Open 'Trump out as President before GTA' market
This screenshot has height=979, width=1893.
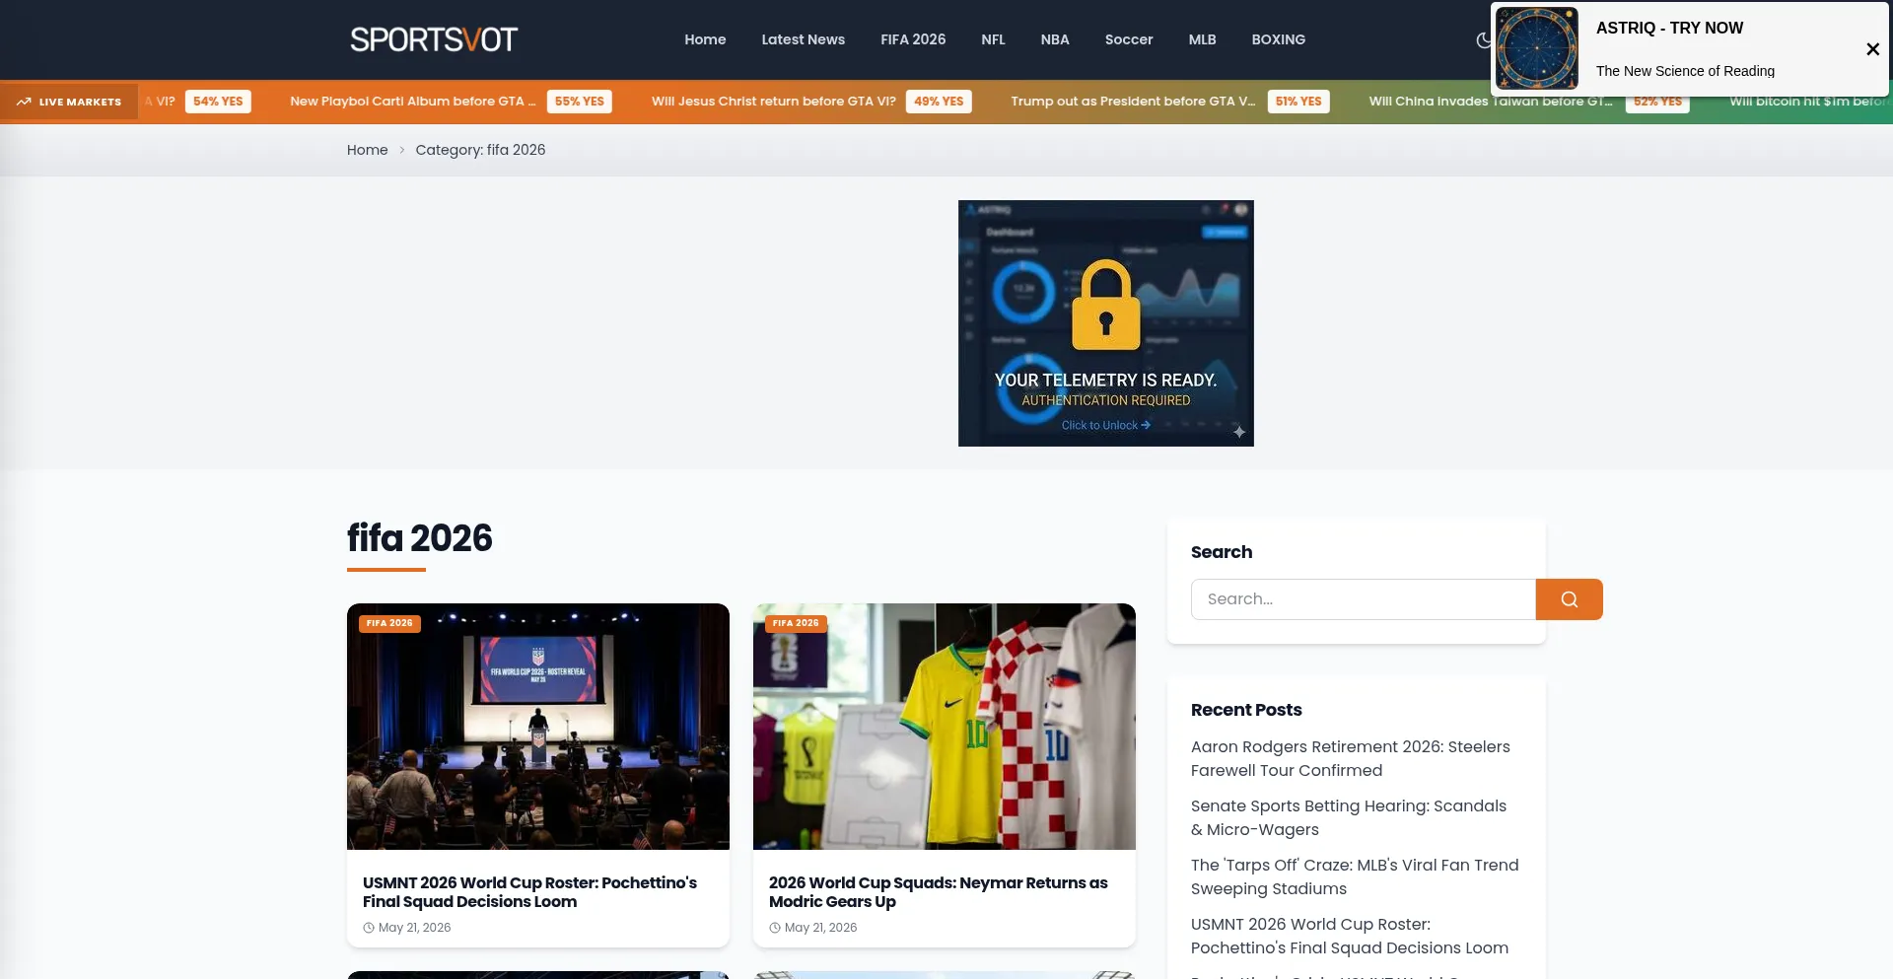click(1133, 102)
